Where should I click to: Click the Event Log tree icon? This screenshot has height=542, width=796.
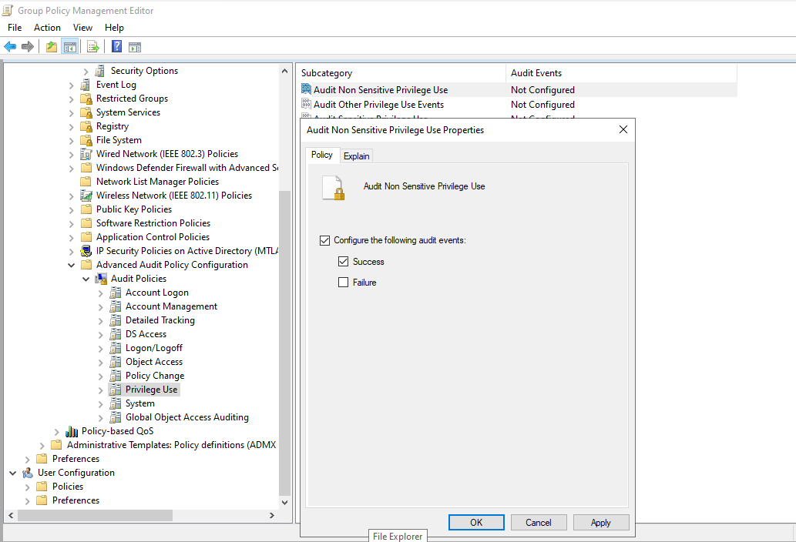tap(86, 85)
